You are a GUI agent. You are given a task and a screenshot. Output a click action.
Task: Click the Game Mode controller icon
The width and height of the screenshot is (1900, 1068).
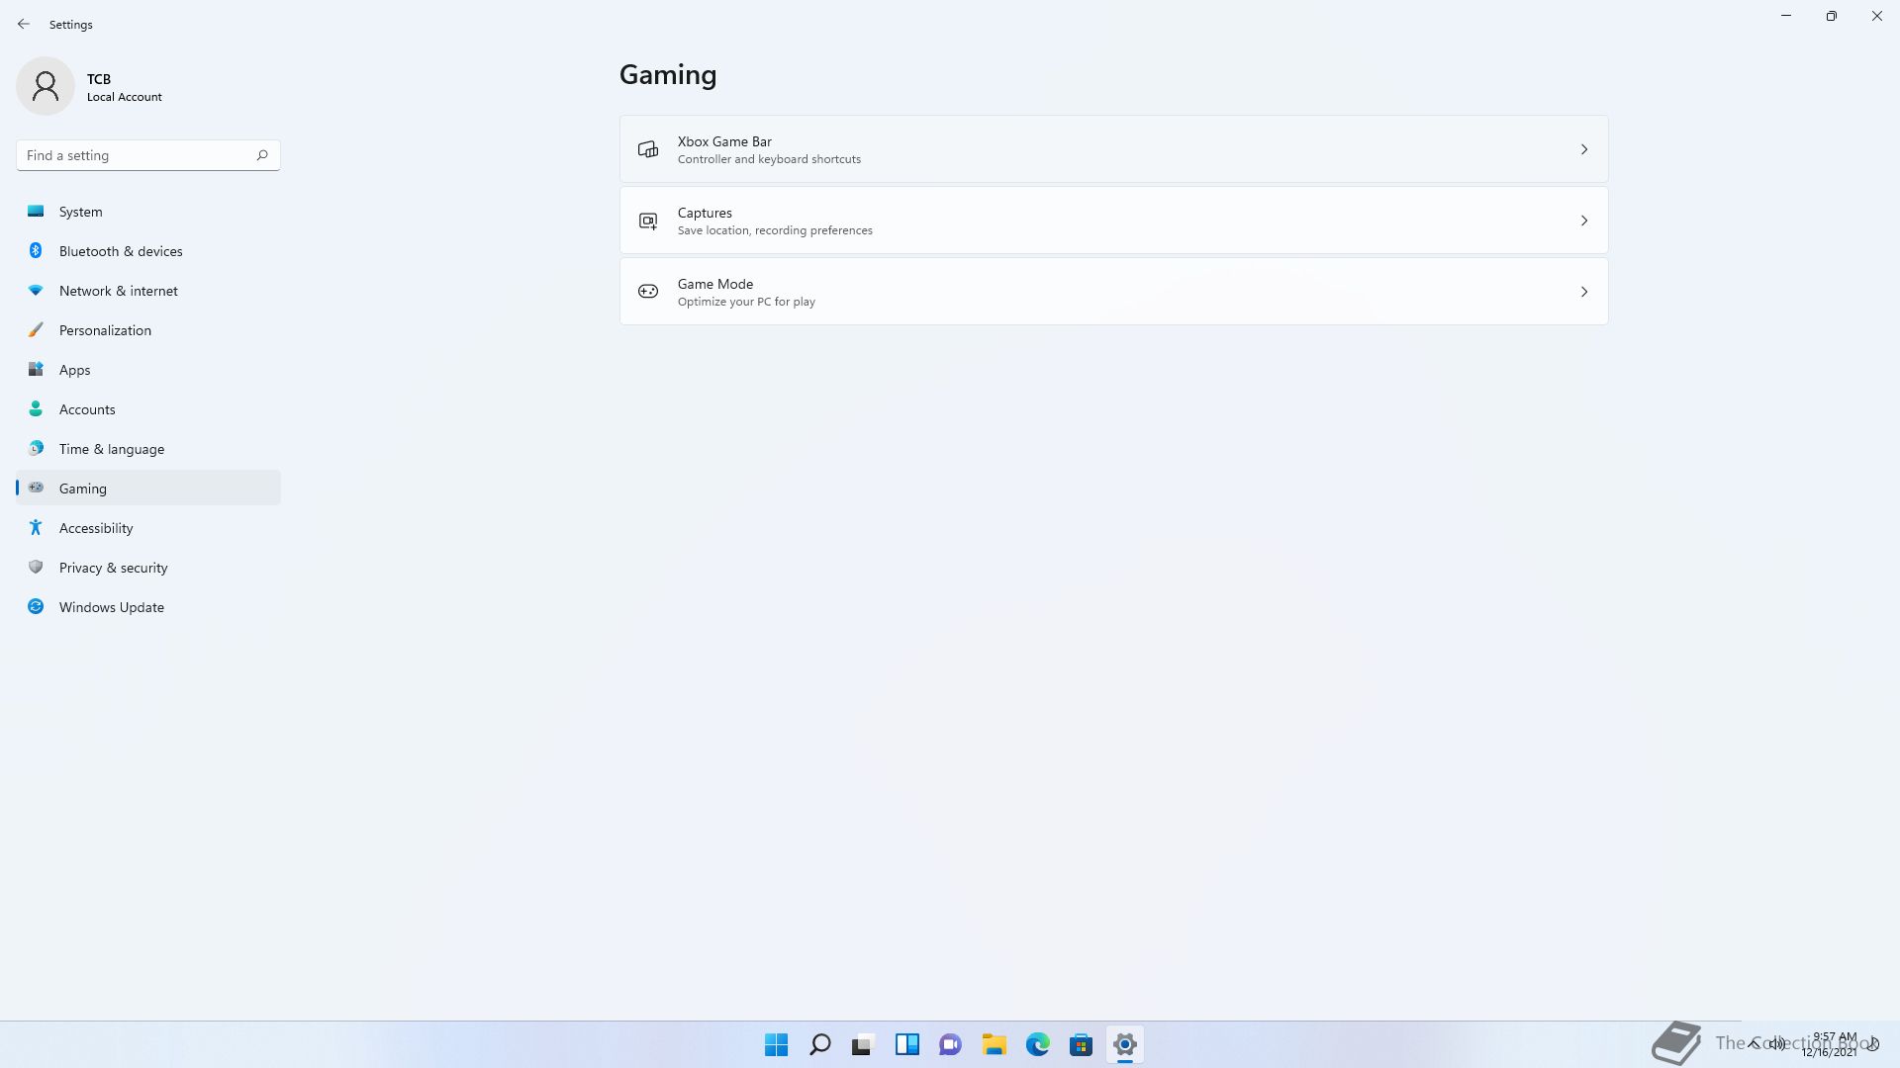(648, 292)
